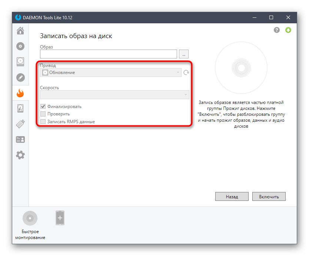Click the Help question mark icon

[276, 30]
